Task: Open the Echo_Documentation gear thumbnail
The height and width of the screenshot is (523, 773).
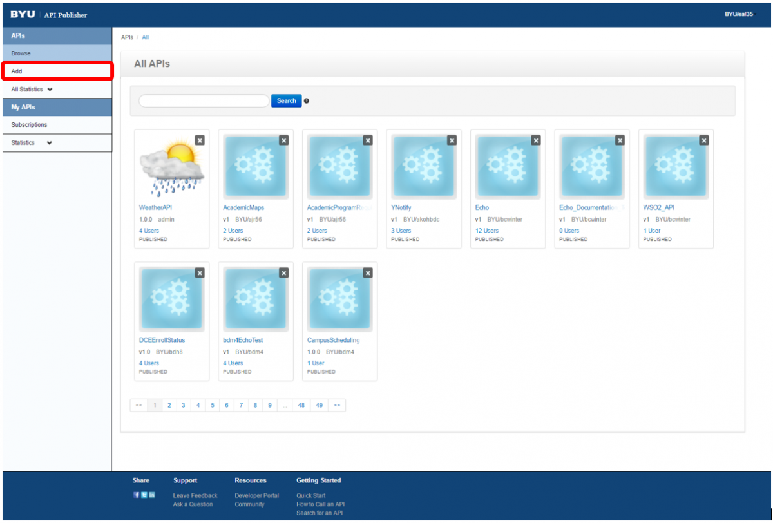Action: (x=592, y=167)
